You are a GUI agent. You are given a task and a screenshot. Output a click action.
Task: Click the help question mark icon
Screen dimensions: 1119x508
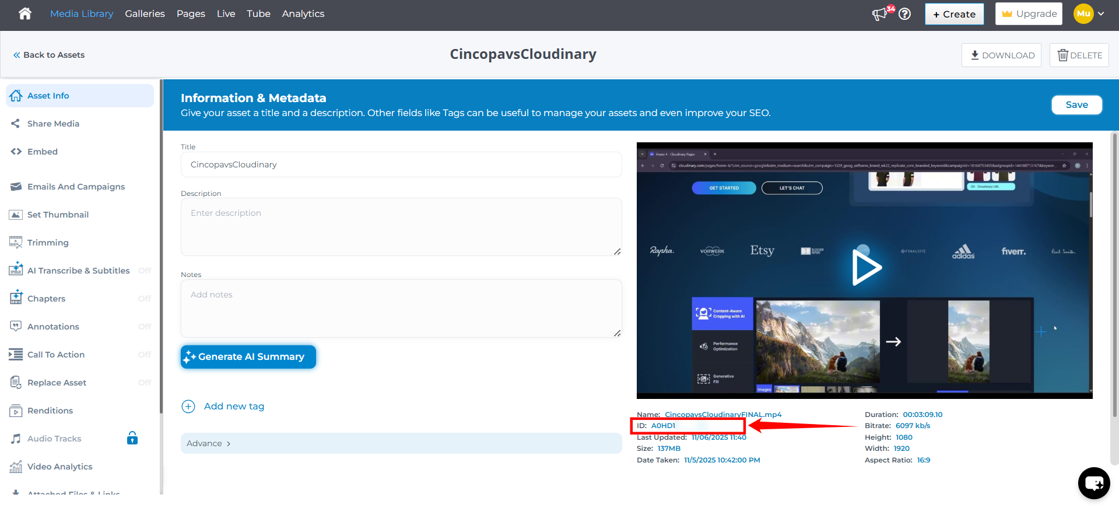[x=904, y=14]
